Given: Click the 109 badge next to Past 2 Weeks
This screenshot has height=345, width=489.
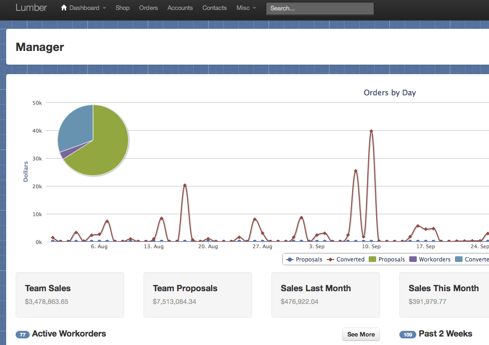Looking at the screenshot, I should 408,335.
